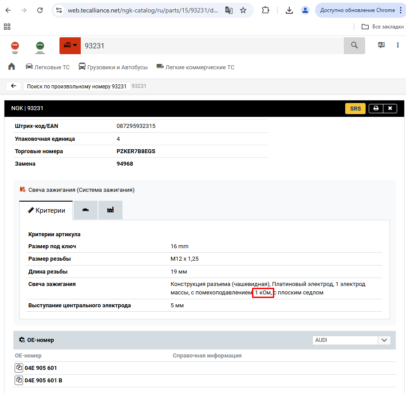Click the magnifier search button
This screenshot has height=393, width=406.
(354, 46)
